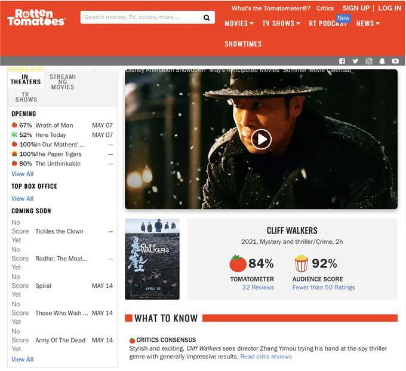Play the Cliff Walkers trailer video

tap(261, 139)
